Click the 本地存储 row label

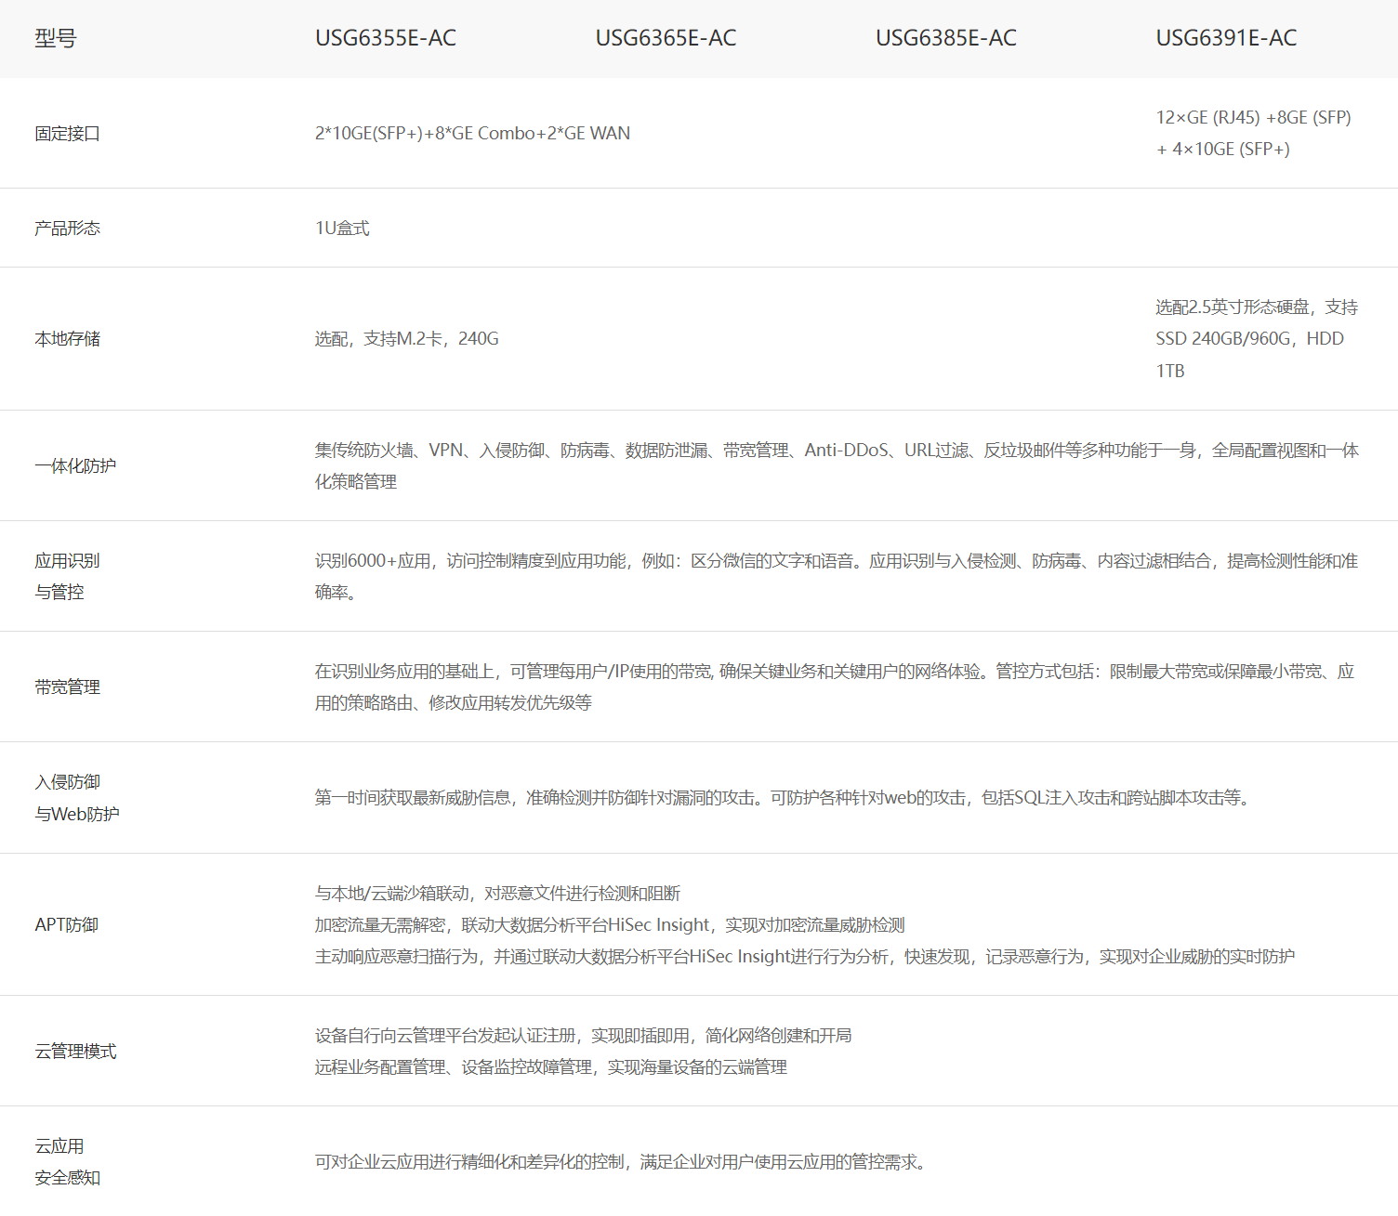(x=67, y=338)
